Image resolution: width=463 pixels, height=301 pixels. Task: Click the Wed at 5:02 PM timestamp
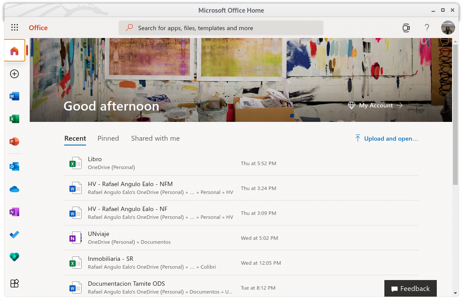pyautogui.click(x=259, y=238)
